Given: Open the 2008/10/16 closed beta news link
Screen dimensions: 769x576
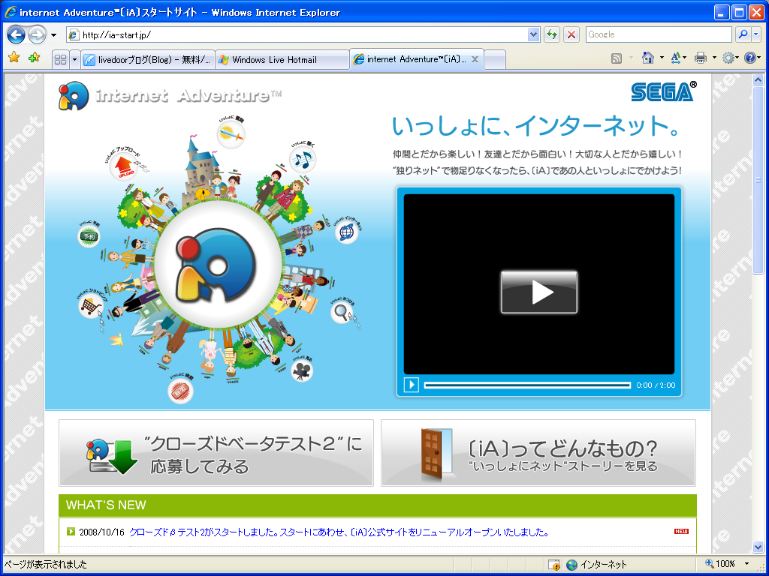Looking at the screenshot, I should 339,532.
